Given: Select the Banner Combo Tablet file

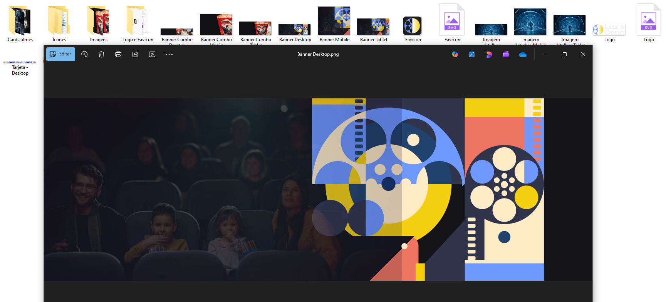Looking at the screenshot, I should tap(256, 33).
